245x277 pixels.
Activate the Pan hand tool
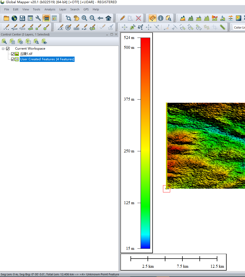pos(76,18)
